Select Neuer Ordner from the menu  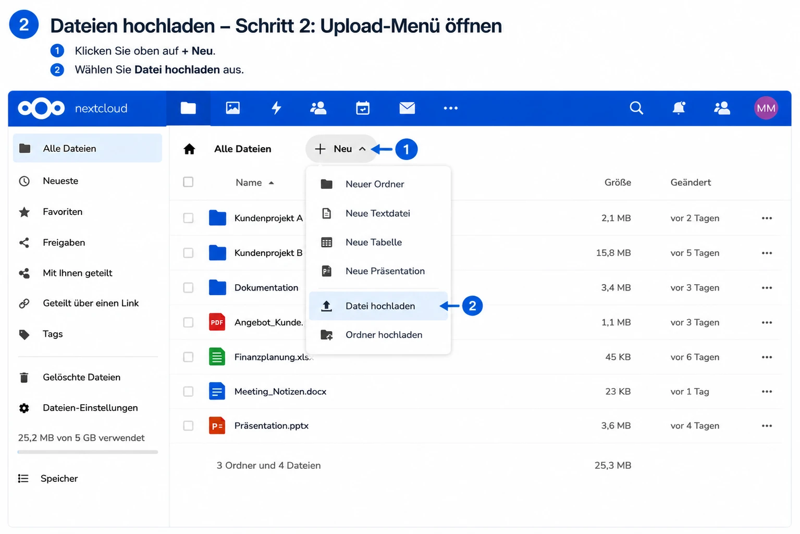(378, 184)
